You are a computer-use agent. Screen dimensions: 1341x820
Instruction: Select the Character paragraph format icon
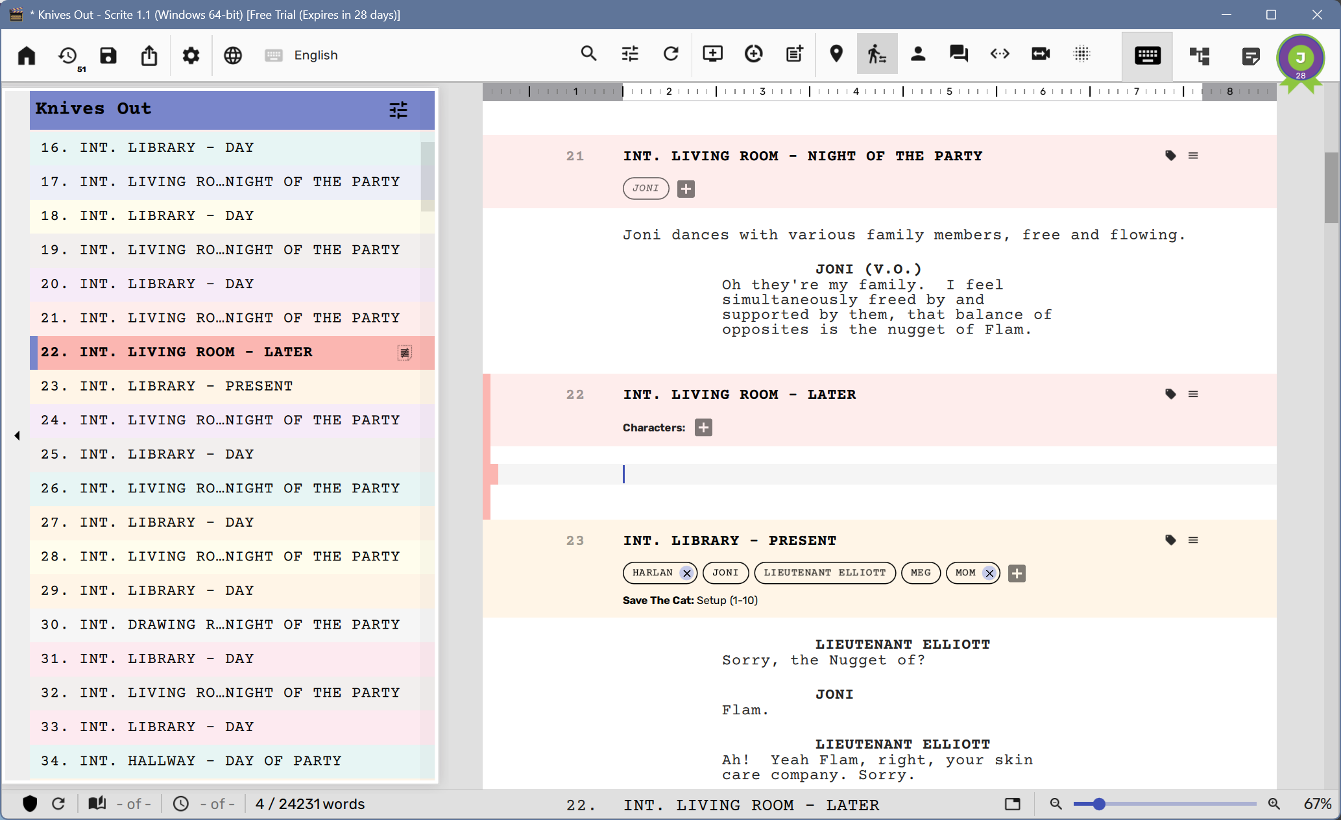pyautogui.click(x=918, y=54)
